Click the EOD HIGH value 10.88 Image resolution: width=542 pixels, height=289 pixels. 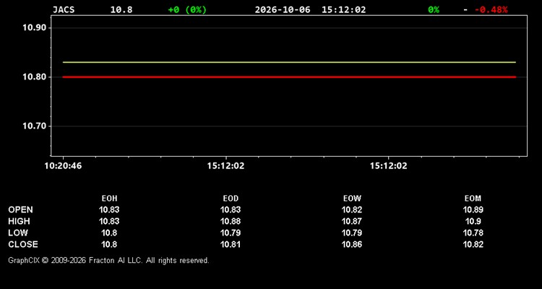click(231, 221)
